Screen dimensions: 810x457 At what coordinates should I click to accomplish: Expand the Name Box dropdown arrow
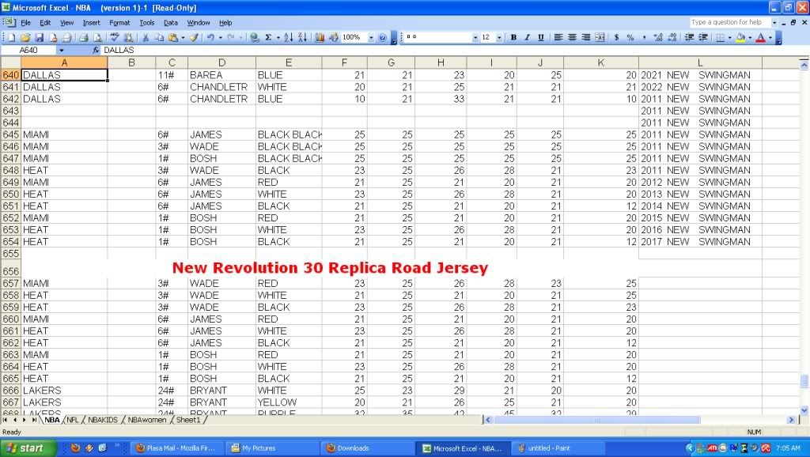[62, 50]
